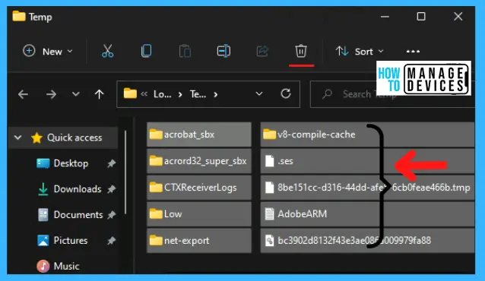This screenshot has width=485, height=281.
Task: Click the pin icon beside Downloads
Action: pyautogui.click(x=111, y=189)
